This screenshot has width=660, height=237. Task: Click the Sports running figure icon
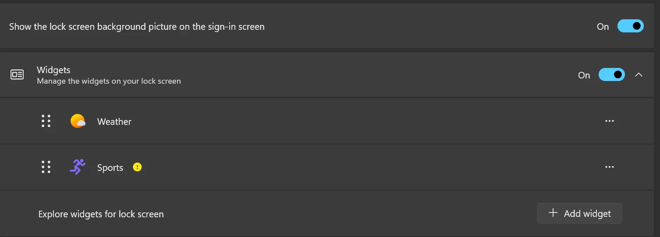point(78,167)
